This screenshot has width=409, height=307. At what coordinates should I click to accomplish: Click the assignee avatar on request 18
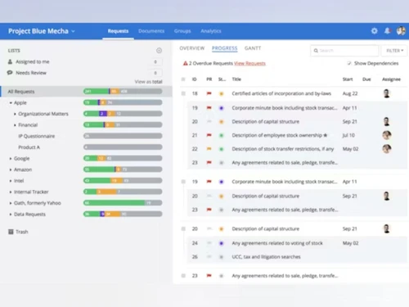click(x=386, y=93)
